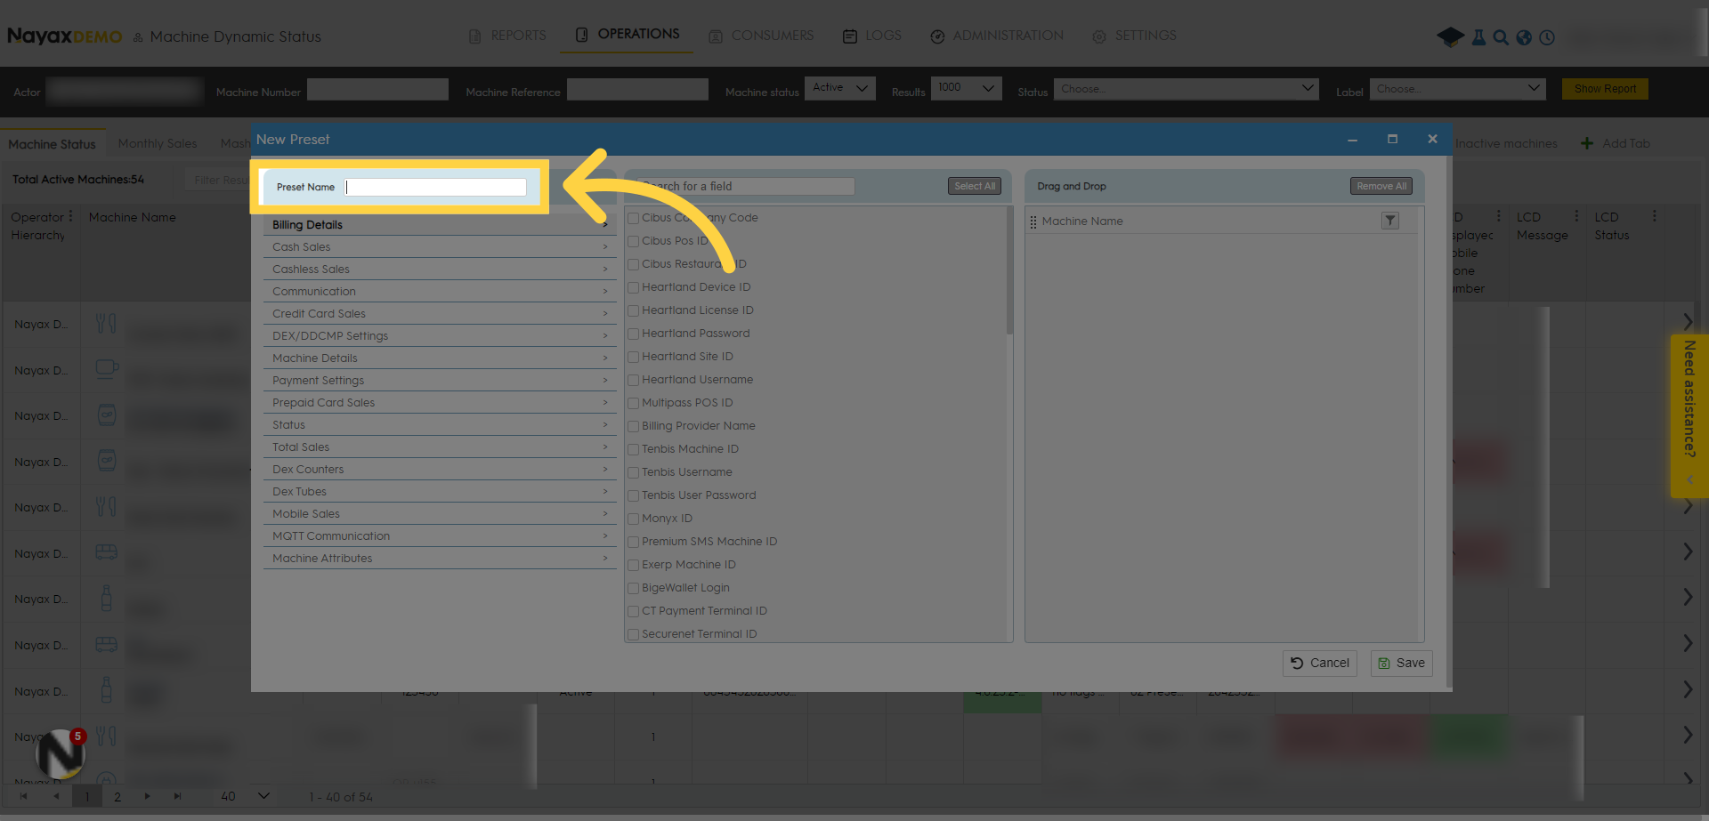Open the Status Choose dropdown
This screenshot has height=821, width=1709.
point(1186,89)
